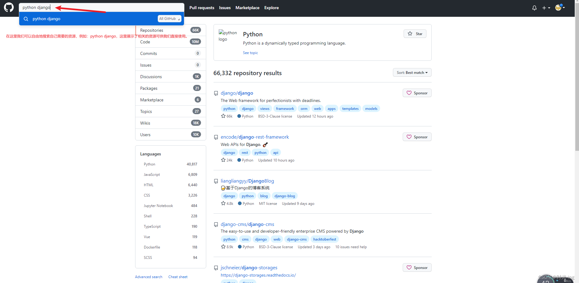The width and height of the screenshot is (579, 283).
Task: Filter results by Commits
Action: point(171,53)
